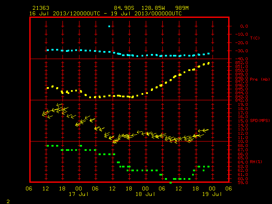This screenshot has height=204, width=272.
Task: Click station ID 21363 in header
Action: (41, 8)
